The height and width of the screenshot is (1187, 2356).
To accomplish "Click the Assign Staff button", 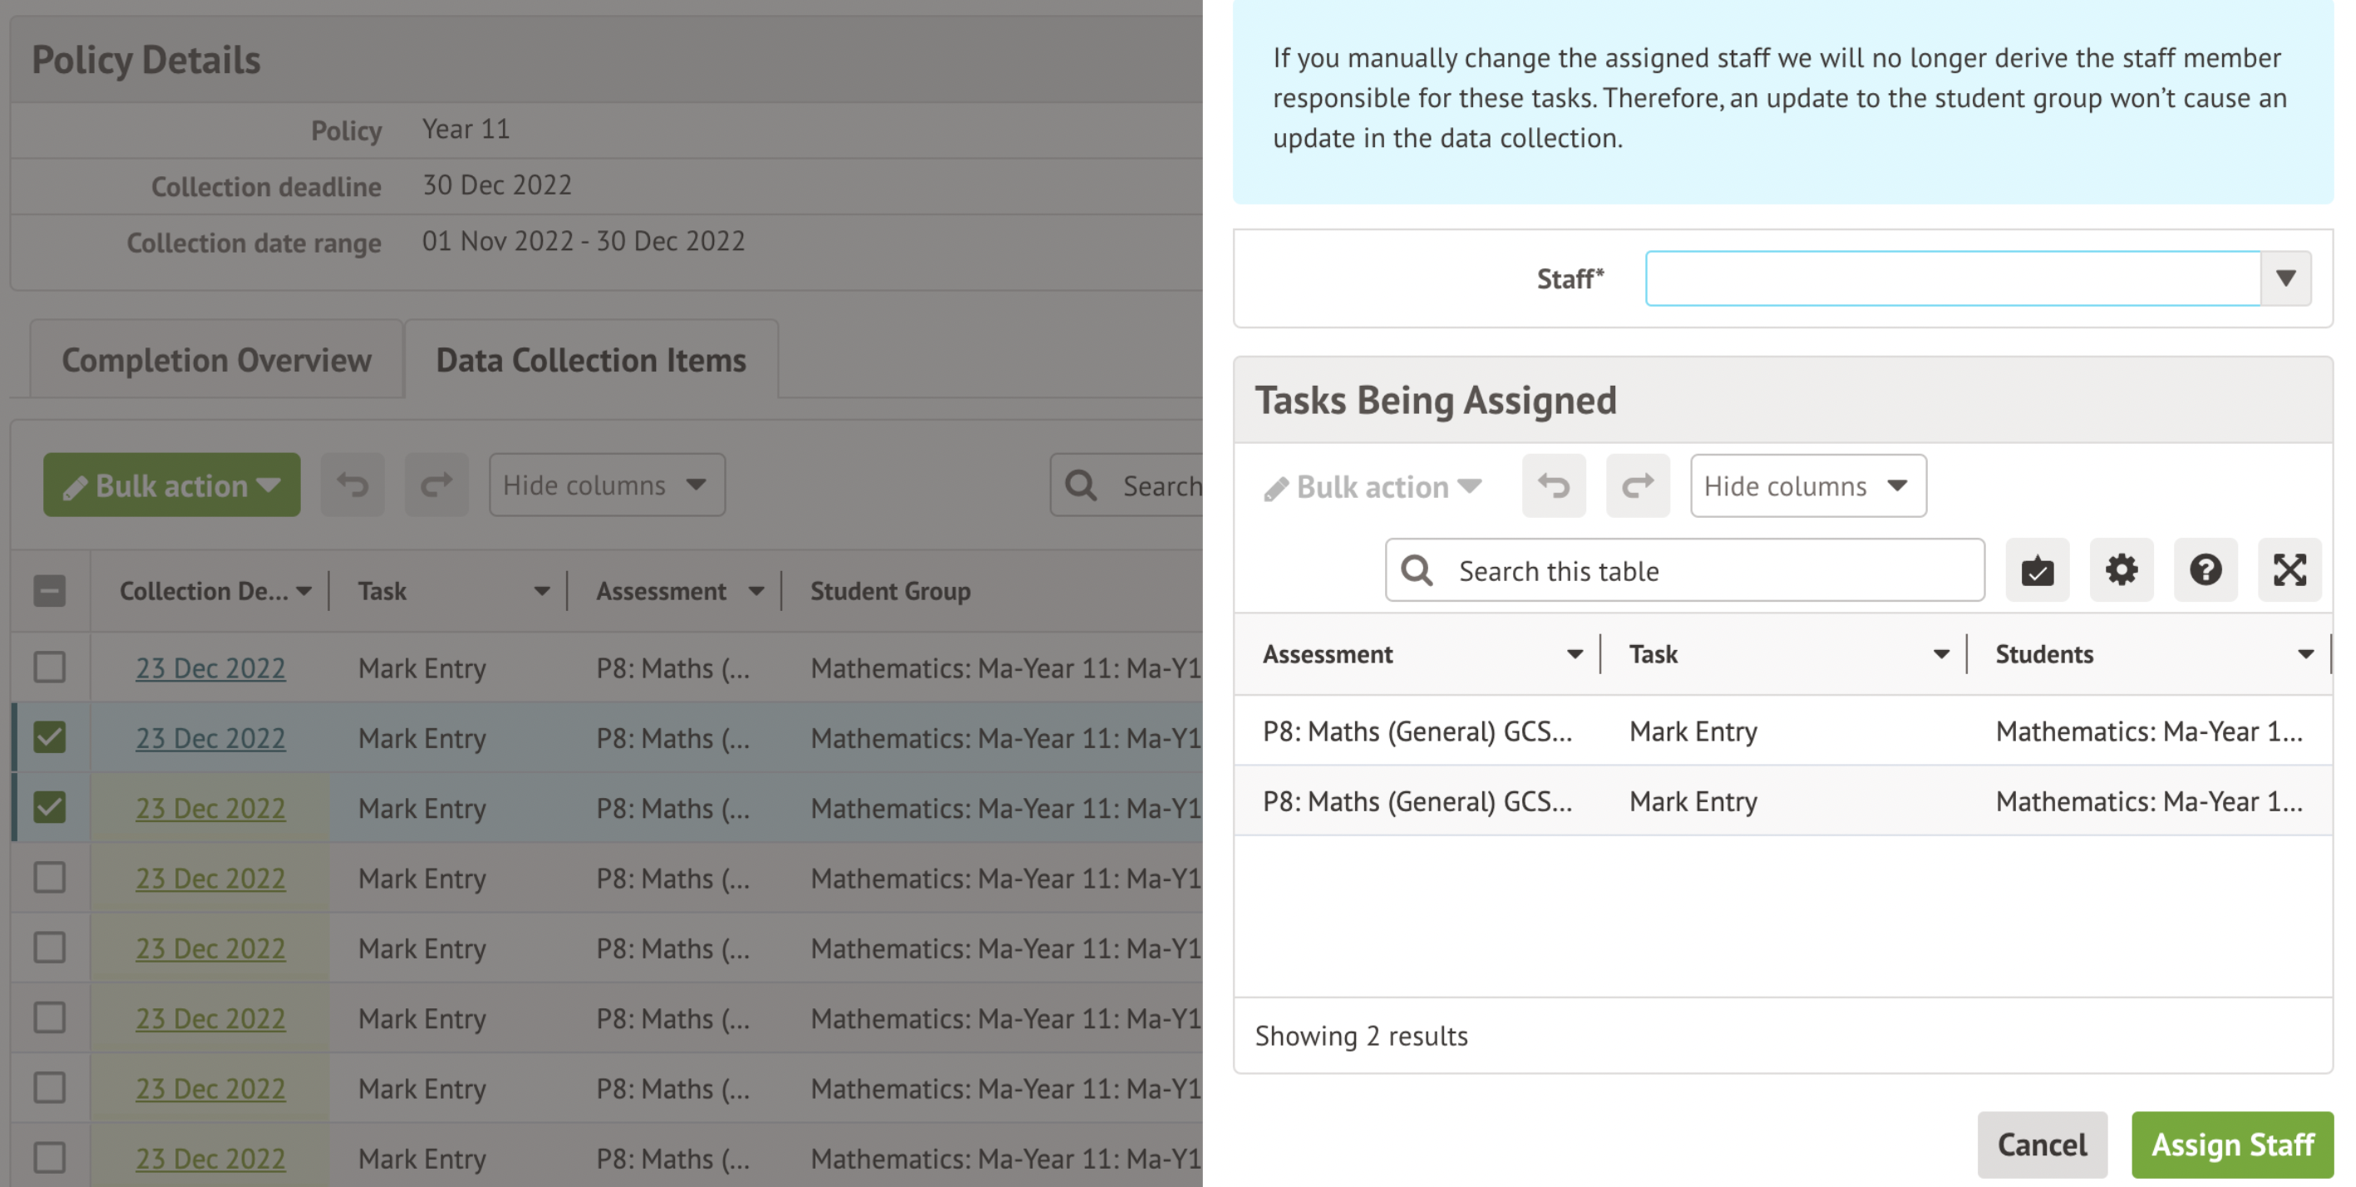I will click(2231, 1144).
